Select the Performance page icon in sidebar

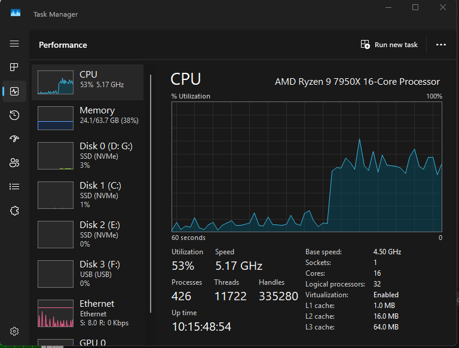click(x=14, y=91)
